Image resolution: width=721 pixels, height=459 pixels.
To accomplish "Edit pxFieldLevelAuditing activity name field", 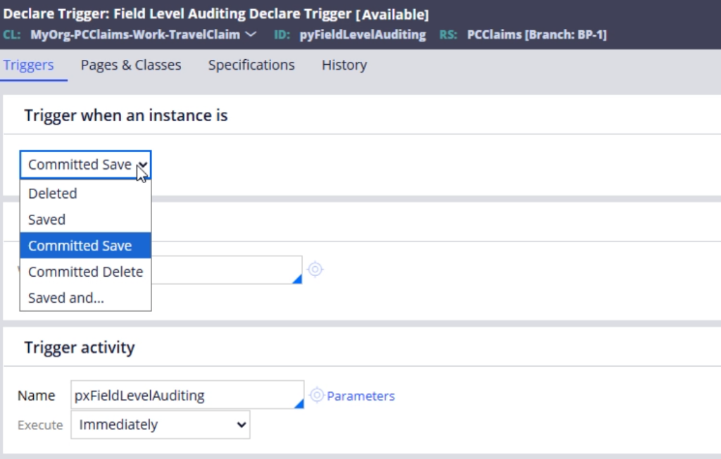I will [x=187, y=395].
